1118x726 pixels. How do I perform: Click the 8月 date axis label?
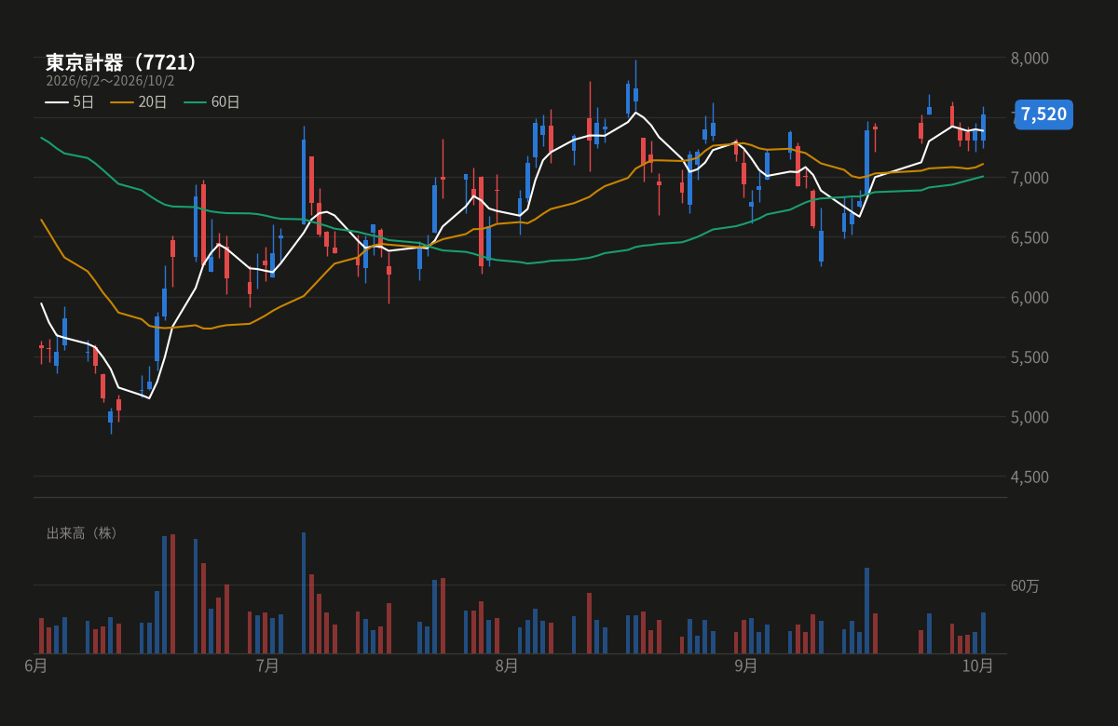point(507,665)
